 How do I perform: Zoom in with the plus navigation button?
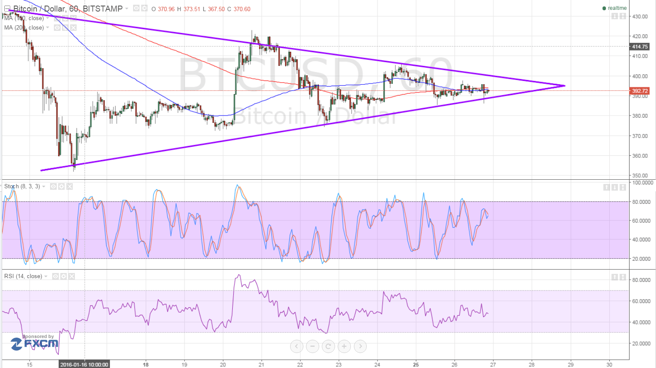pos(344,346)
